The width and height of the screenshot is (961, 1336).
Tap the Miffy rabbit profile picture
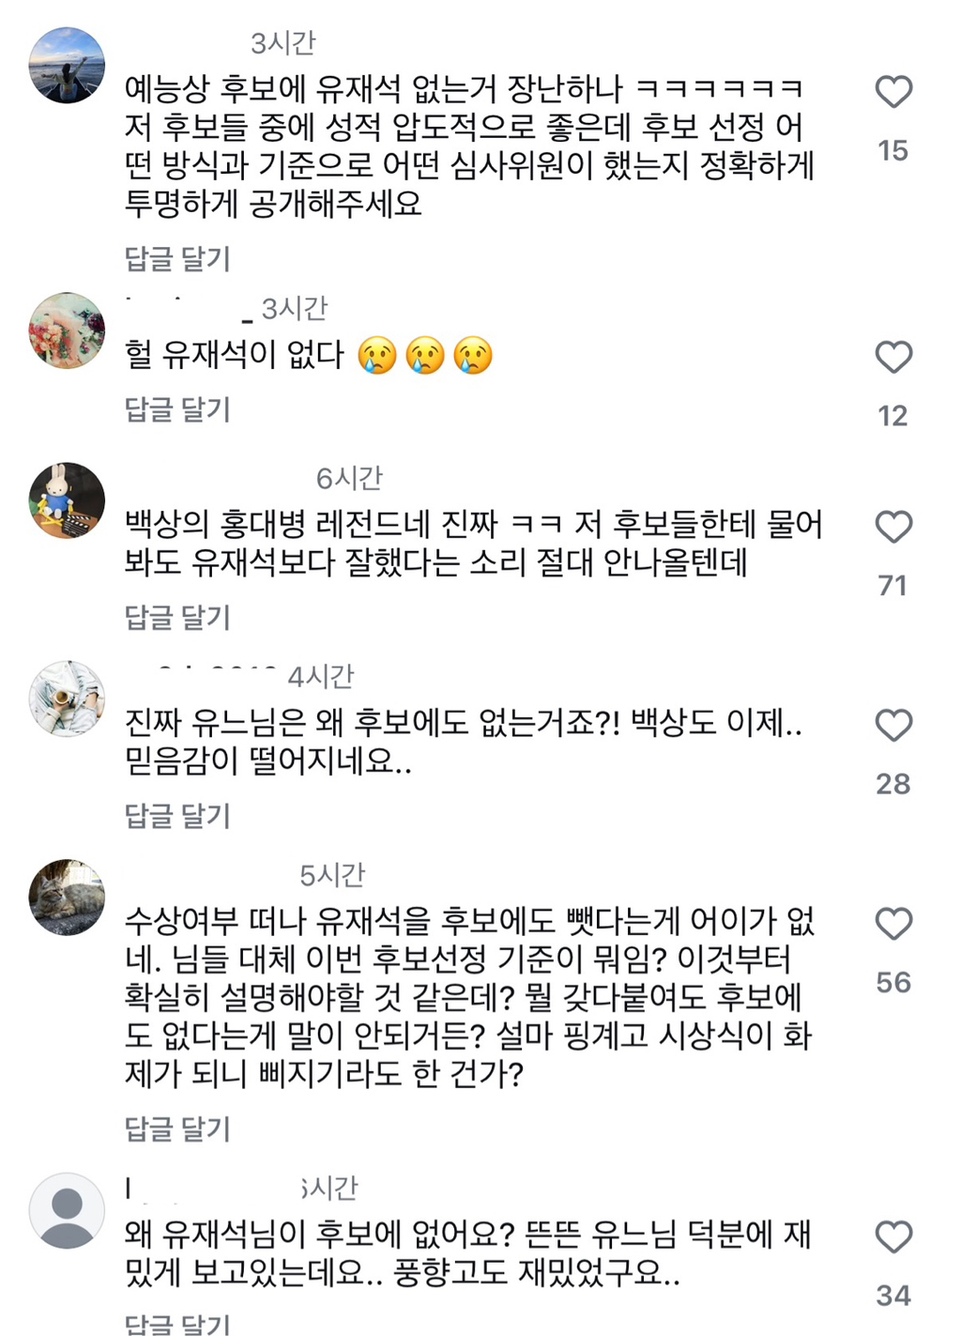tap(67, 500)
